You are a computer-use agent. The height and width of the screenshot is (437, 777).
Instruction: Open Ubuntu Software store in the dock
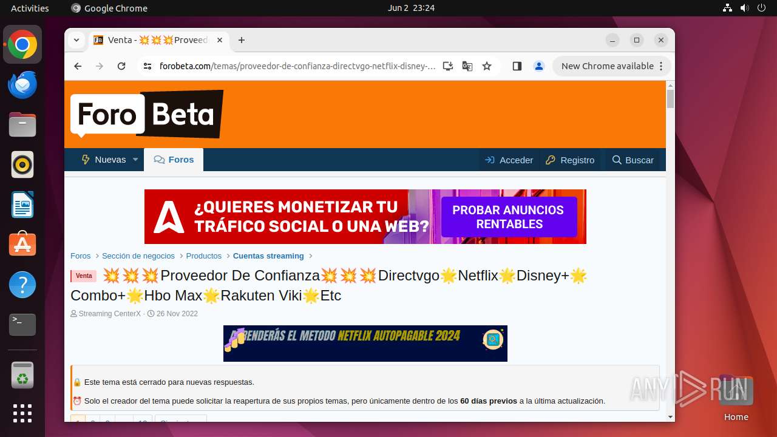pyautogui.click(x=22, y=245)
